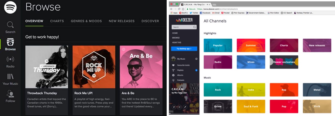
Task: Open the Facebook bookmark
Action: (x=205, y=13)
